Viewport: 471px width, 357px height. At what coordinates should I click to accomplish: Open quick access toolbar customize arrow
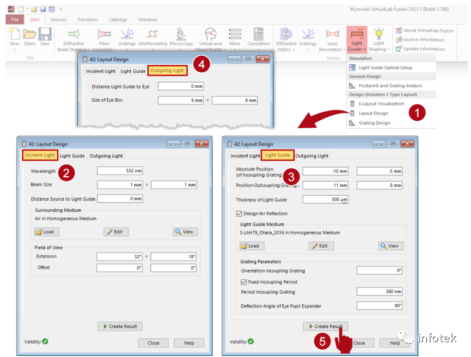click(x=61, y=9)
